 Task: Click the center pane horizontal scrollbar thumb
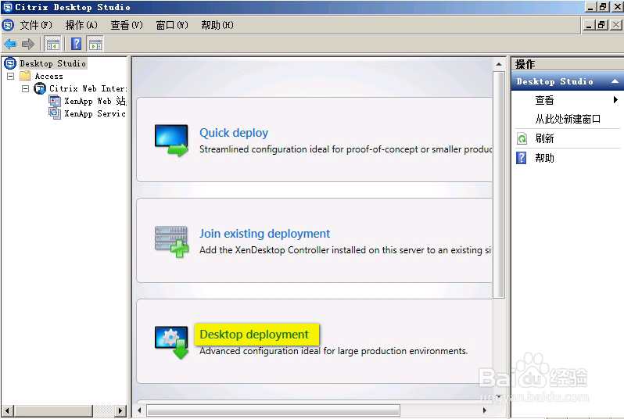point(273,410)
